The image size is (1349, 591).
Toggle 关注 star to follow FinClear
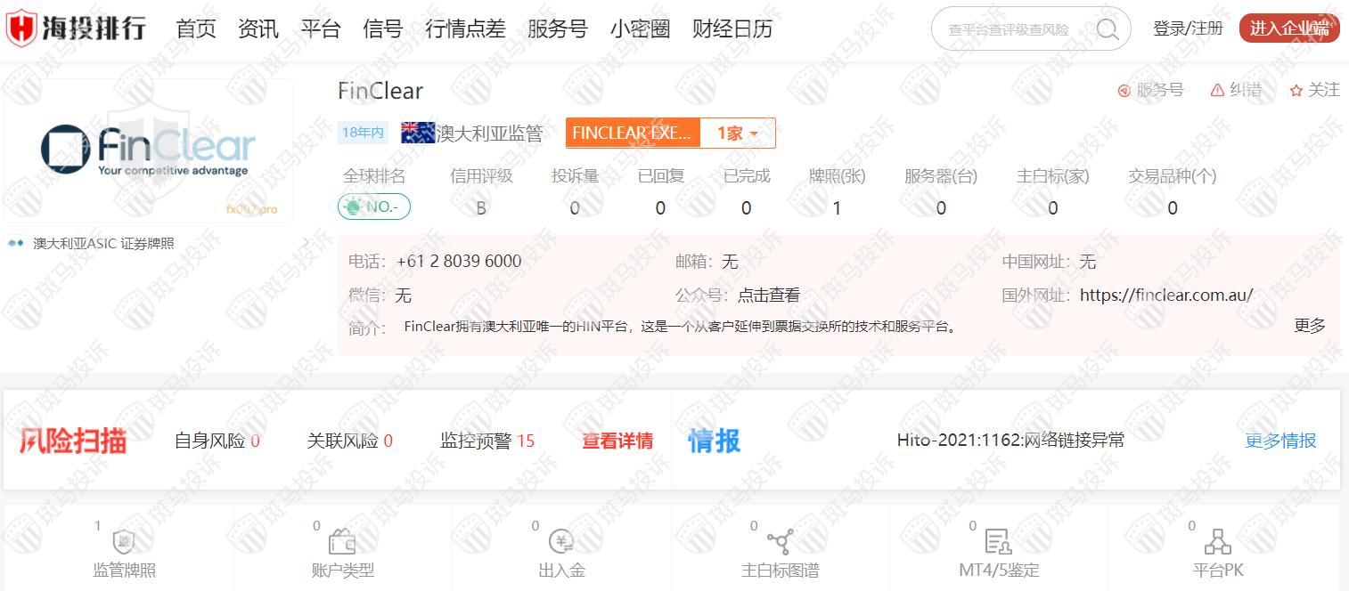click(x=1296, y=91)
